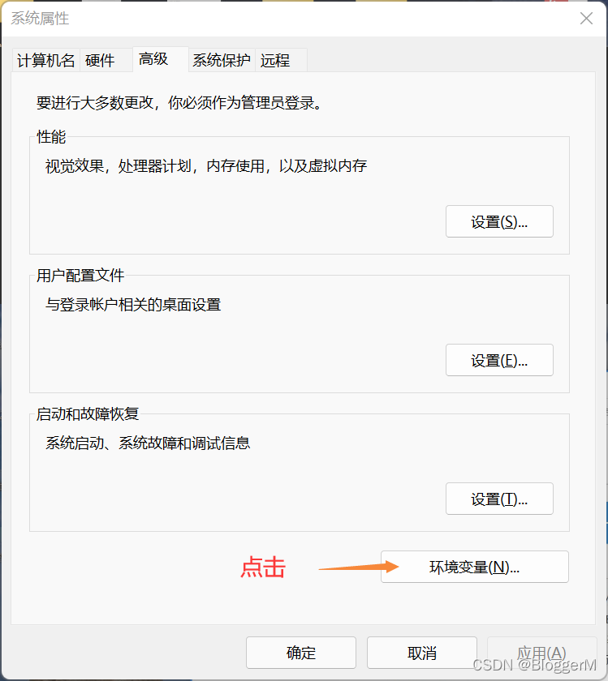Viewport: 608px width, 681px height.
Task: Select the 高级 tab
Action: tap(161, 59)
